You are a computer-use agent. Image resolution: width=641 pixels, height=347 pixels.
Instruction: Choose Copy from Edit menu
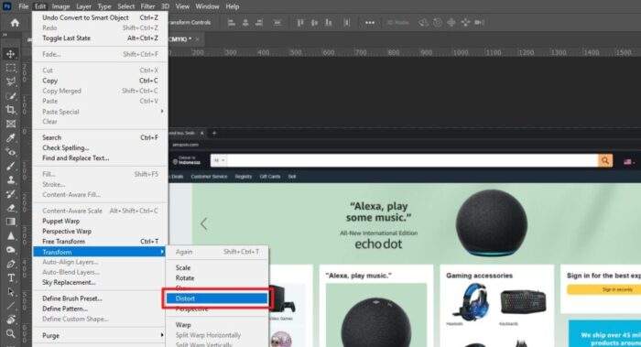coord(100,81)
